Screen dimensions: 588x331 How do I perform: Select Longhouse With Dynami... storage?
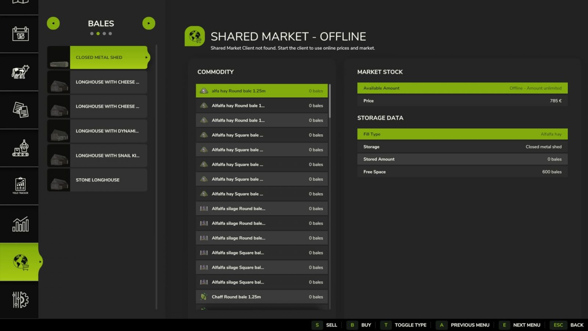tap(97, 131)
